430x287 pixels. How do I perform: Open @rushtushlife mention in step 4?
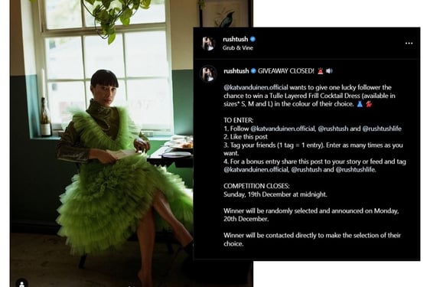pos(356,170)
